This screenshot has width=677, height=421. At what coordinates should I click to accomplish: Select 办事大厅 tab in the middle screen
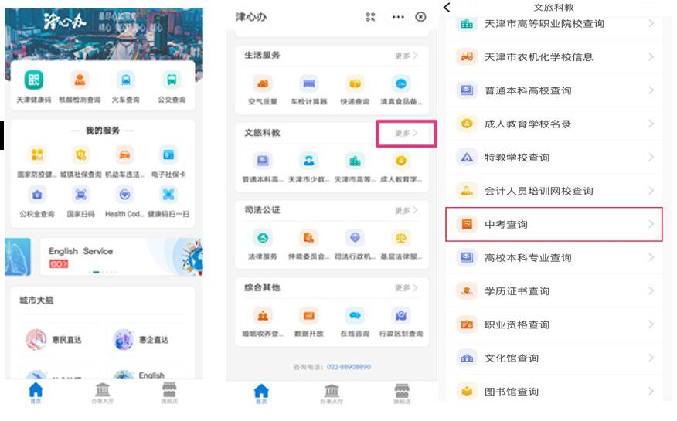(x=332, y=394)
